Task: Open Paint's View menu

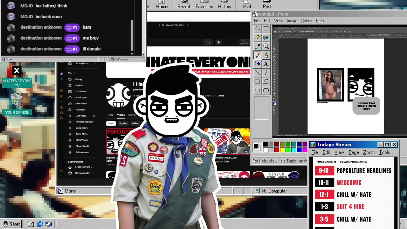Action: click(x=278, y=21)
